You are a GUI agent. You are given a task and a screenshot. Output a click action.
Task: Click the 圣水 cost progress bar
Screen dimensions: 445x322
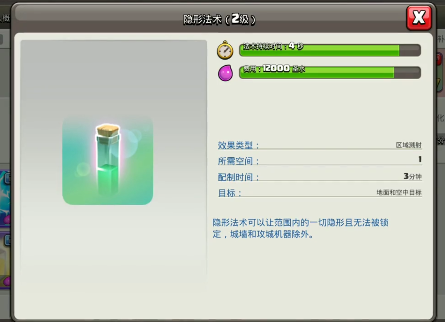pos(330,72)
